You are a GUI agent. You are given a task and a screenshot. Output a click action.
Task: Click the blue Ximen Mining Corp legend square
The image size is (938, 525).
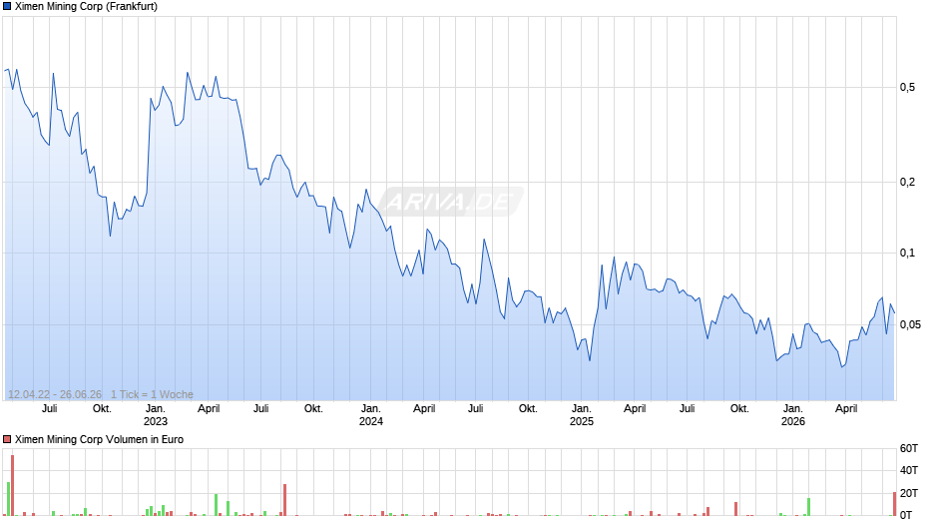pyautogui.click(x=7, y=7)
